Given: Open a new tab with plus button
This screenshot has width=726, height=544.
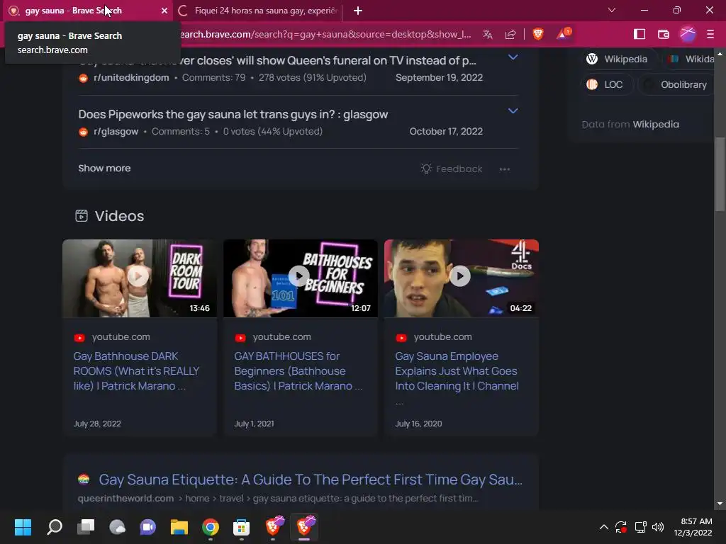Looking at the screenshot, I should tap(358, 11).
